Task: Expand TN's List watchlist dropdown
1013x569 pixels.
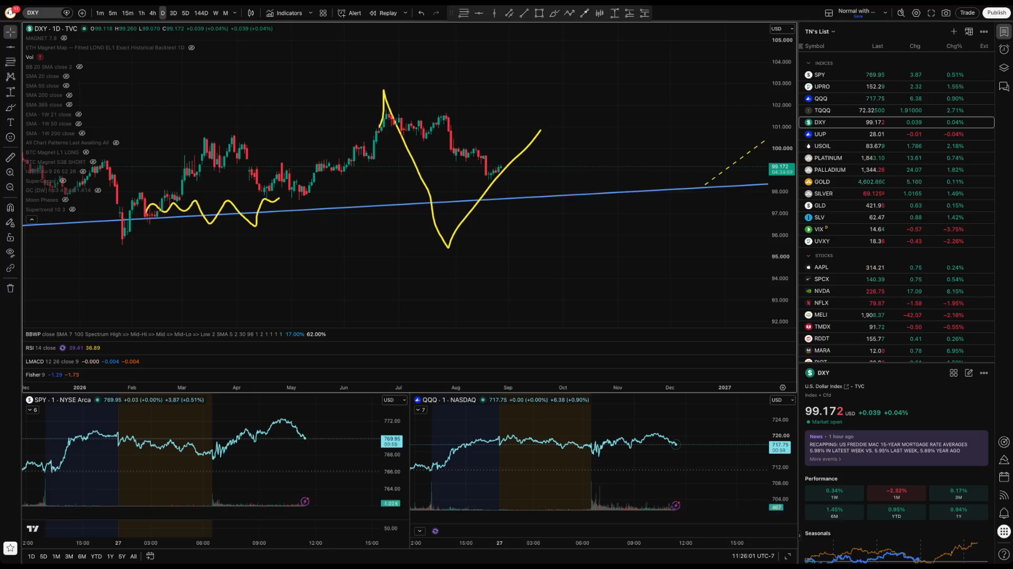Action: pos(820,32)
